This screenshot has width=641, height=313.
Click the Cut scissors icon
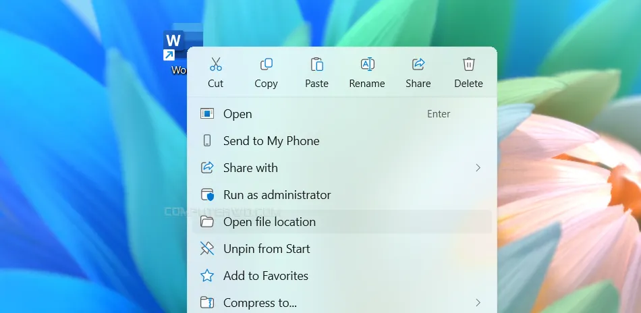[215, 64]
